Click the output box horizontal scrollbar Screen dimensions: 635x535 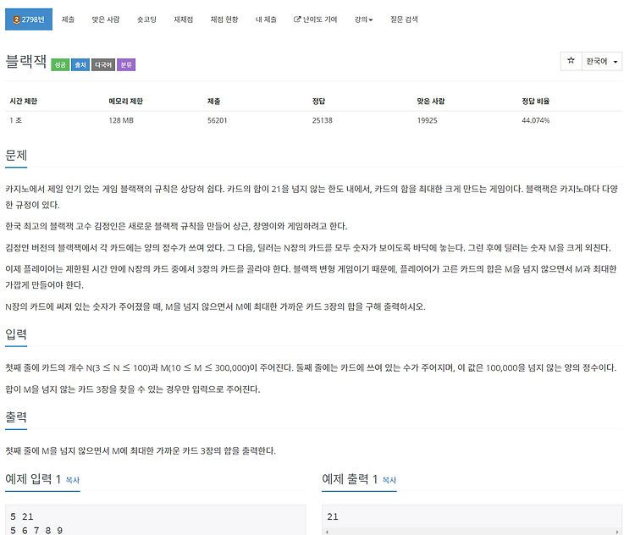472,532
